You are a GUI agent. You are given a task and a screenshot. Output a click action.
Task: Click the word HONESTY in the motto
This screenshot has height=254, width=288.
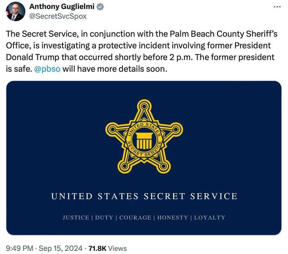(x=173, y=218)
